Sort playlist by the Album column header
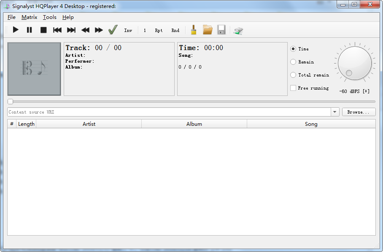 click(194, 124)
